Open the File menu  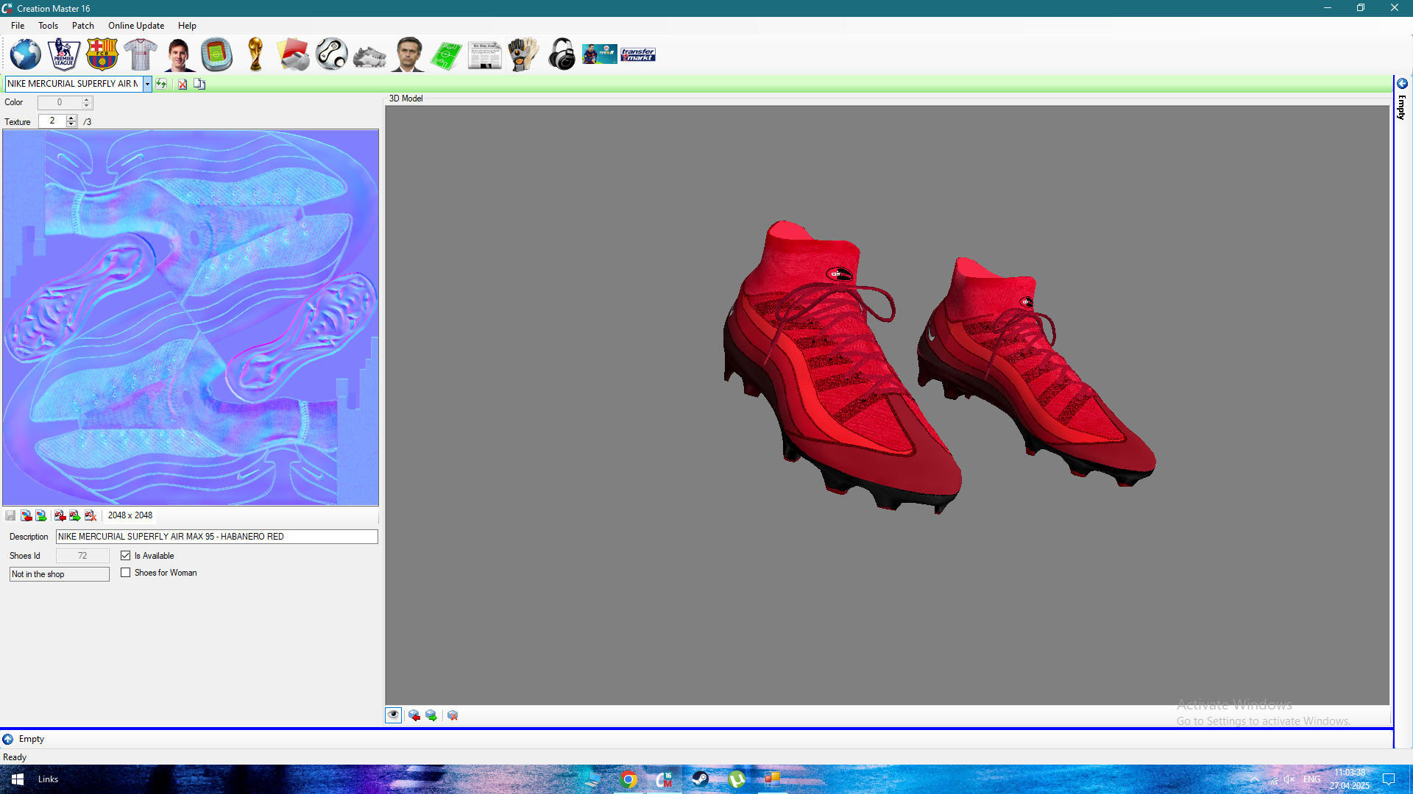(18, 26)
